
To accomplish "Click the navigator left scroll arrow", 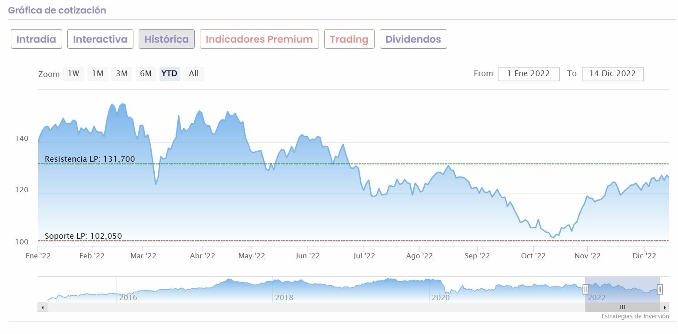I will click(43, 307).
